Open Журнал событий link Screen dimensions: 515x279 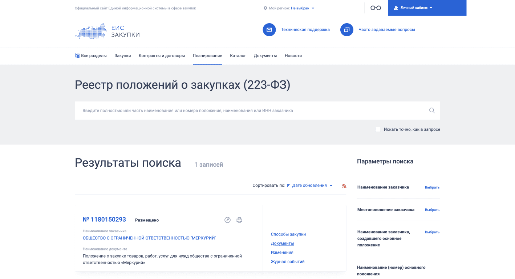288,262
